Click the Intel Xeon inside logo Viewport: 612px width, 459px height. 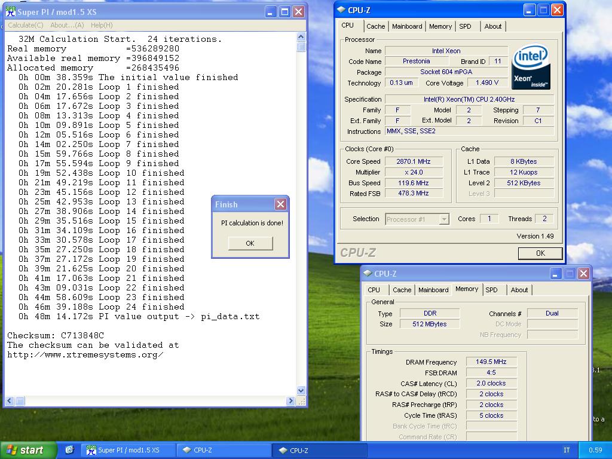[x=531, y=67]
